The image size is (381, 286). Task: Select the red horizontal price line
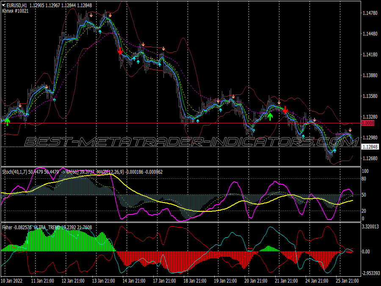[x=180, y=123]
